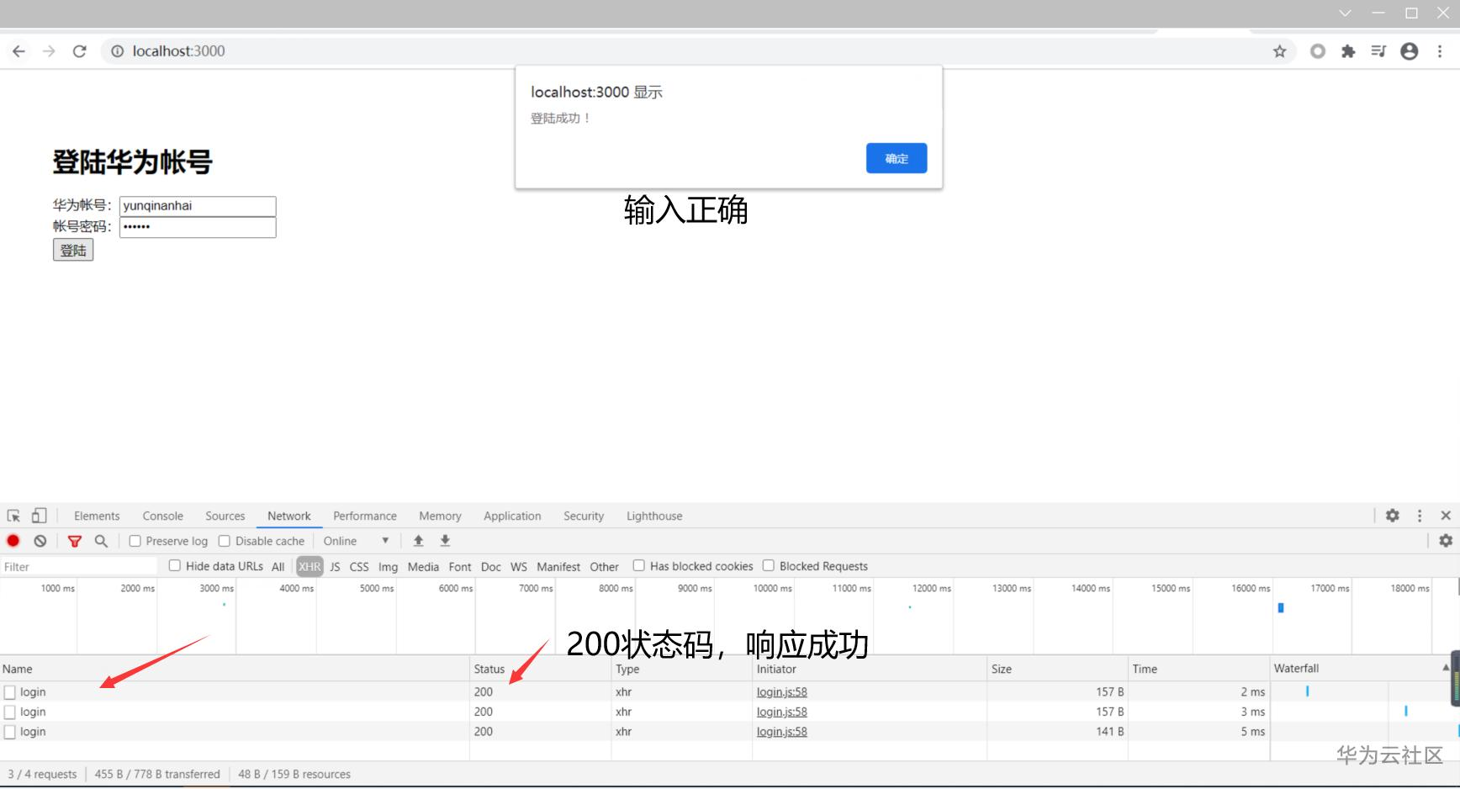This screenshot has width=1460, height=789.
Task: Filter requests by CSS type
Action: tap(359, 567)
